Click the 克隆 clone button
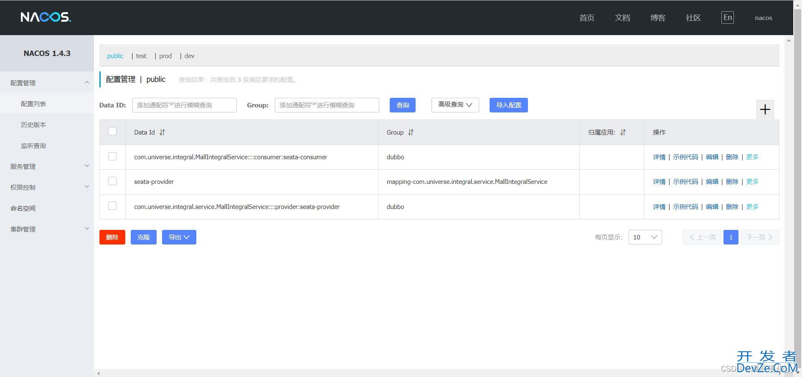The width and height of the screenshot is (802, 377). pos(144,237)
